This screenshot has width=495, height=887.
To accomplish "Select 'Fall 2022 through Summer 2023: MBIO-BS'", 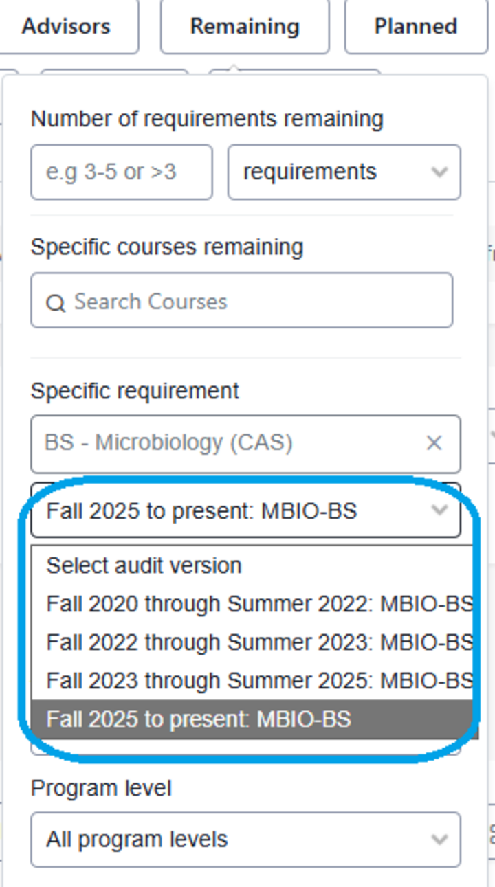I will coord(254,642).
